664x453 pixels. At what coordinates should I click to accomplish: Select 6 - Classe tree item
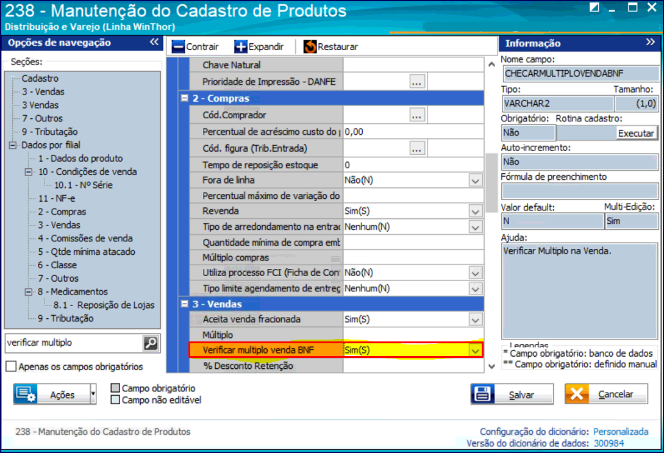[x=57, y=265]
